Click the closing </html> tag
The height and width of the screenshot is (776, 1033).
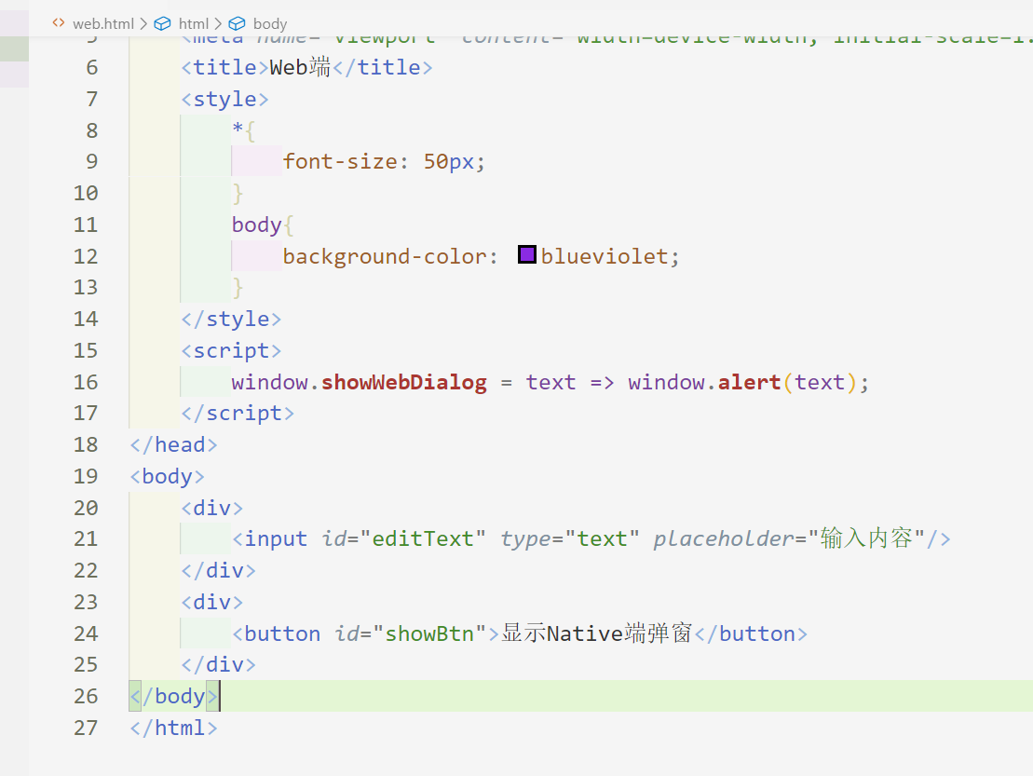point(173,728)
